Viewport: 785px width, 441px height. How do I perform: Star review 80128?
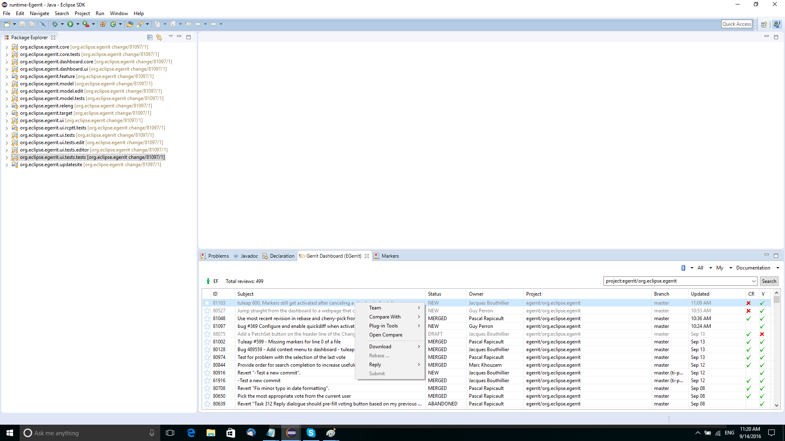tap(207, 350)
